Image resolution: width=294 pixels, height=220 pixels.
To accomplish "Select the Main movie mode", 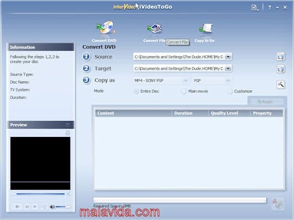I will click(x=183, y=91).
